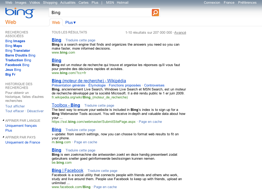Open Cartes in the top navigation

click(84, 2)
